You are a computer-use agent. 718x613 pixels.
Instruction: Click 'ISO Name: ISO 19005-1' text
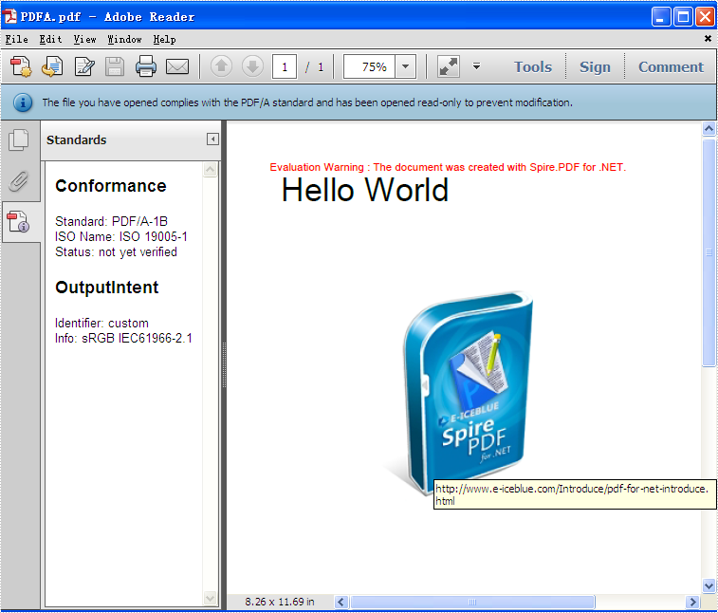click(121, 237)
